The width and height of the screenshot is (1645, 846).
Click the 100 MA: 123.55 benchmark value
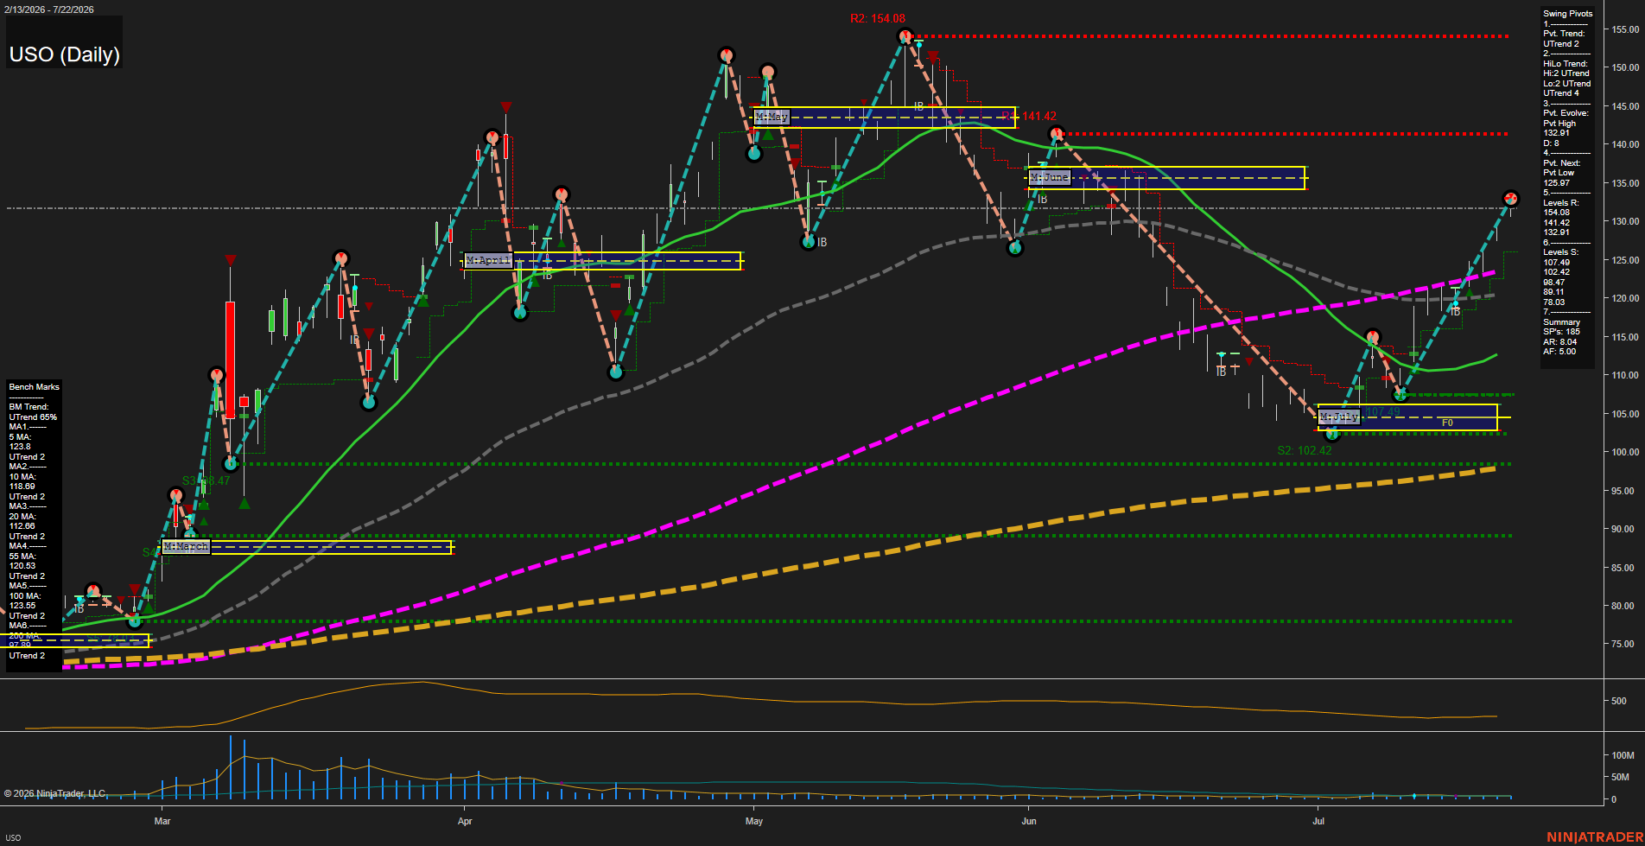(x=25, y=601)
